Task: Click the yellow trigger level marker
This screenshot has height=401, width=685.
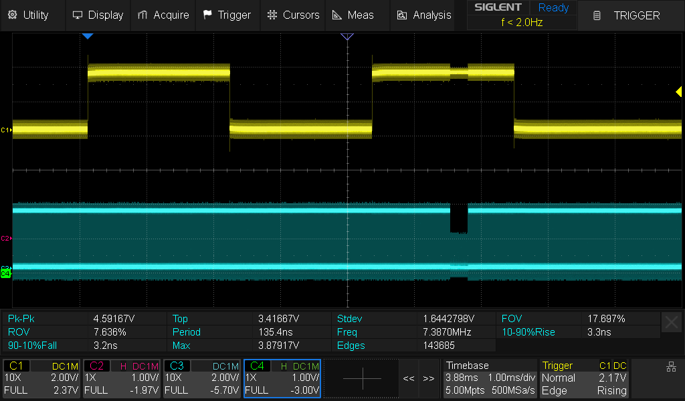Action: [678, 92]
